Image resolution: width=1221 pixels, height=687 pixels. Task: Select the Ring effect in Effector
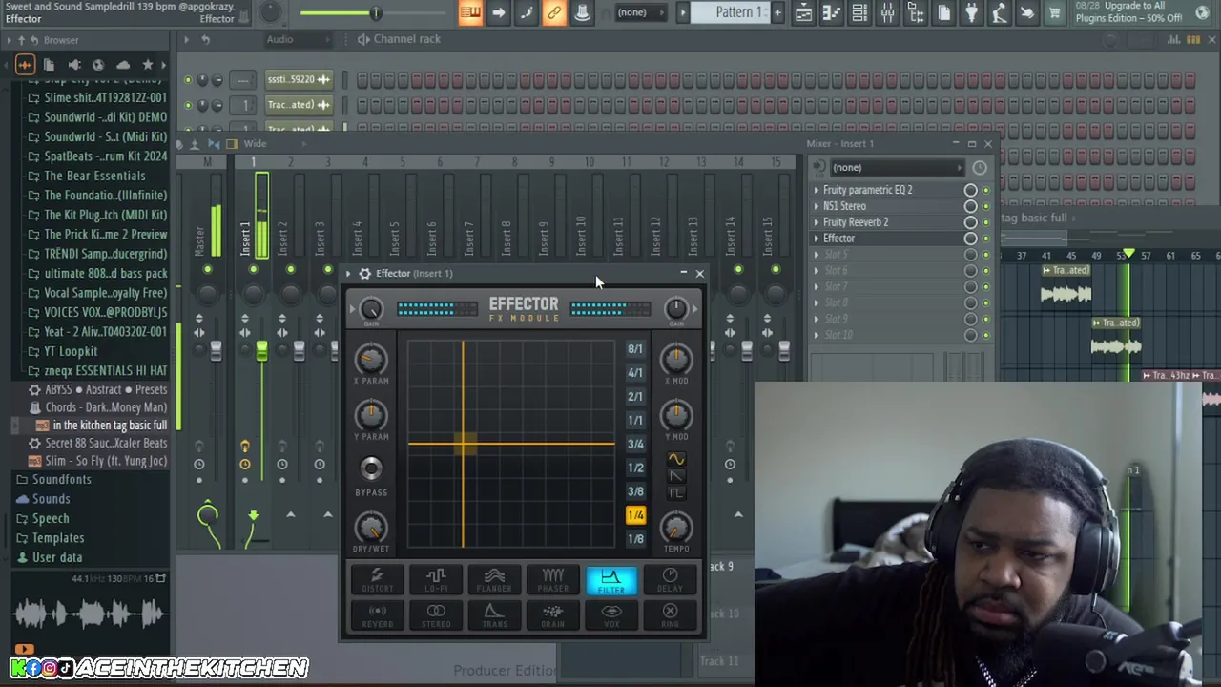pyautogui.click(x=670, y=615)
